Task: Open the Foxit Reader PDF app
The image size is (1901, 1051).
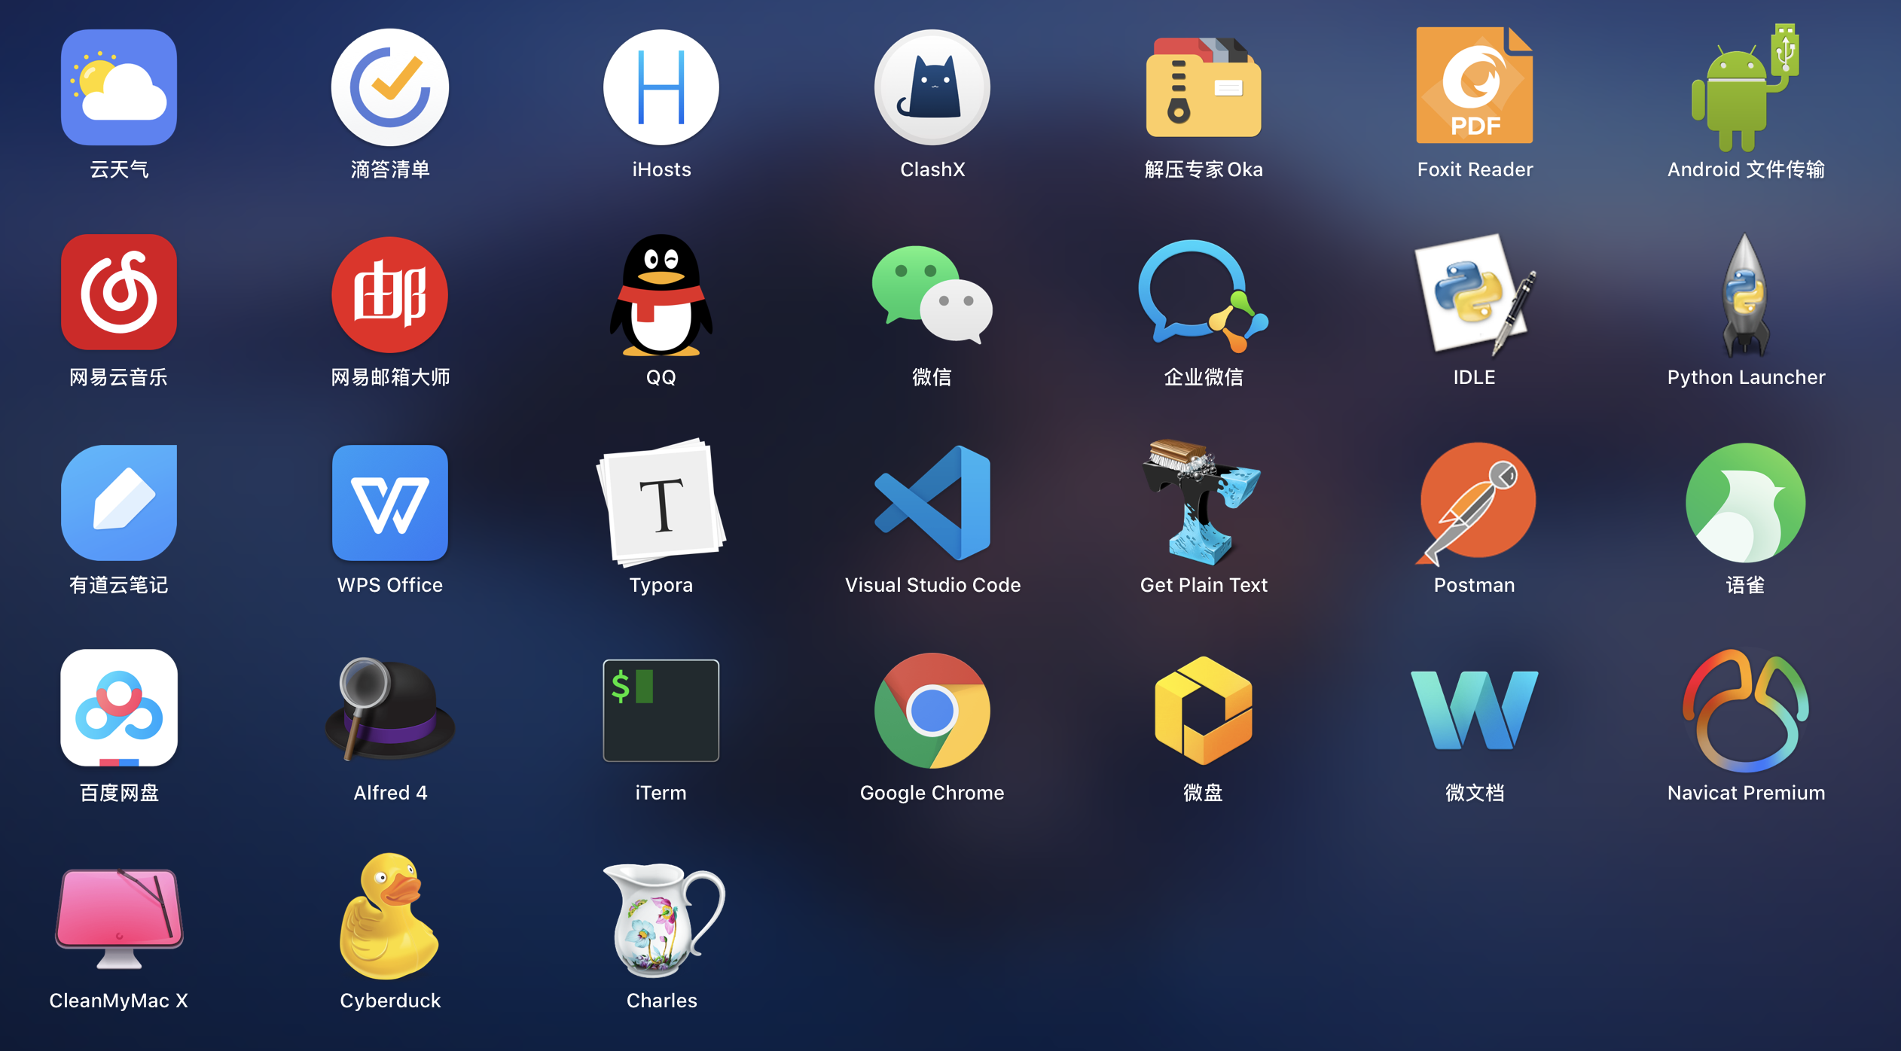Action: (x=1475, y=87)
